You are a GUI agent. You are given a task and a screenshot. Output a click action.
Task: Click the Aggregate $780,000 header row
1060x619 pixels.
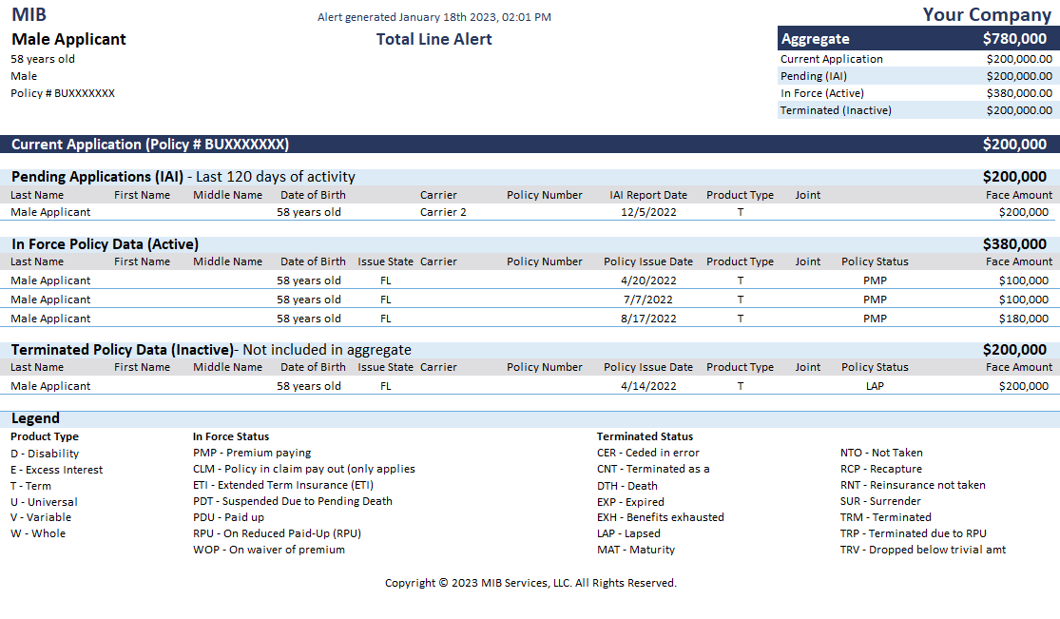point(916,39)
